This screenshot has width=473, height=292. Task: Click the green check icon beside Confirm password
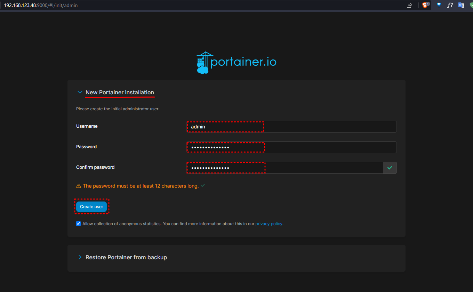390,168
